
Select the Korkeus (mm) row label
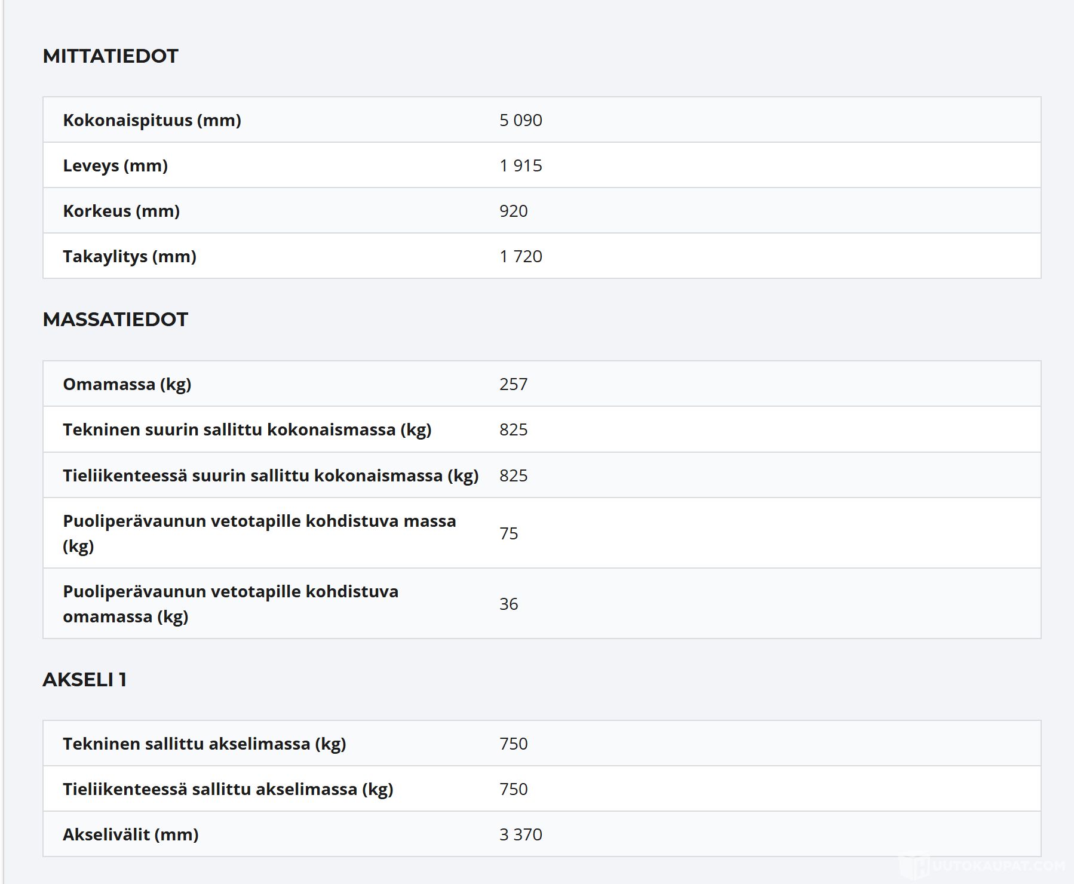click(x=121, y=211)
